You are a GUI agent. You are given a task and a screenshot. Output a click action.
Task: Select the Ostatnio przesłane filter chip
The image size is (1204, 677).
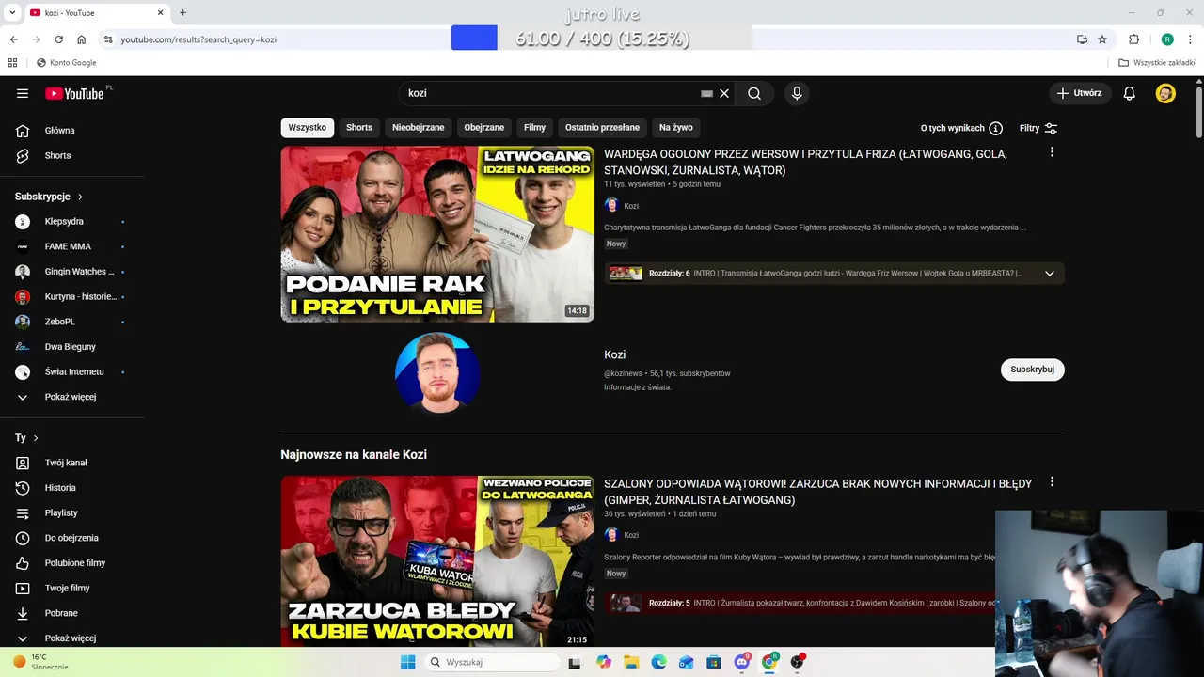pyautogui.click(x=602, y=128)
